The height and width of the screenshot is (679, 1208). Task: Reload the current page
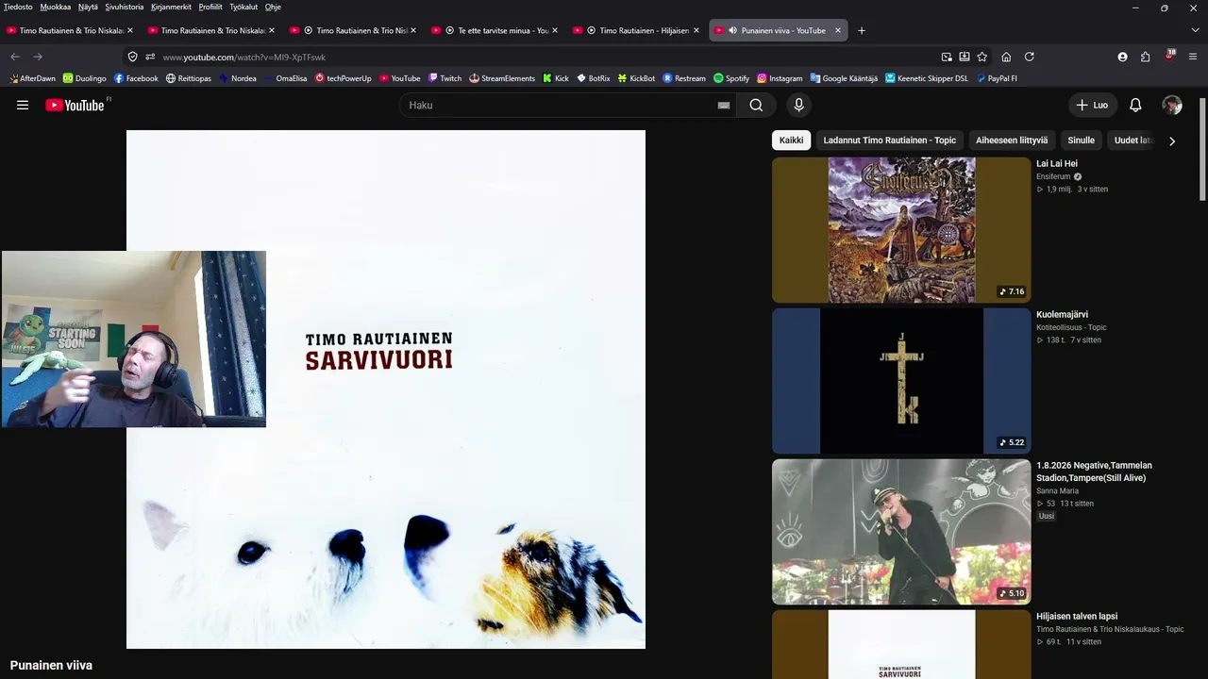1030,57
